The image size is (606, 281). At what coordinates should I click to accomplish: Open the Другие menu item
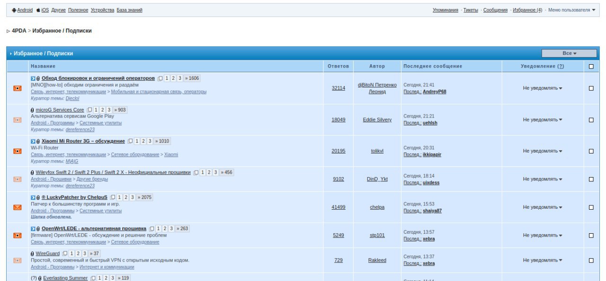click(58, 10)
